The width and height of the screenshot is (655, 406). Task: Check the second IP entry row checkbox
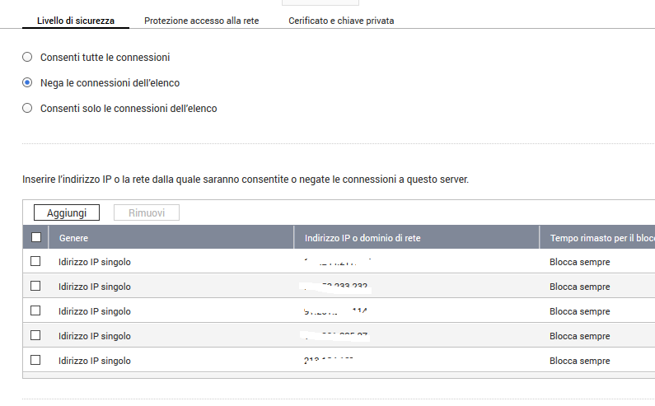[x=35, y=286]
